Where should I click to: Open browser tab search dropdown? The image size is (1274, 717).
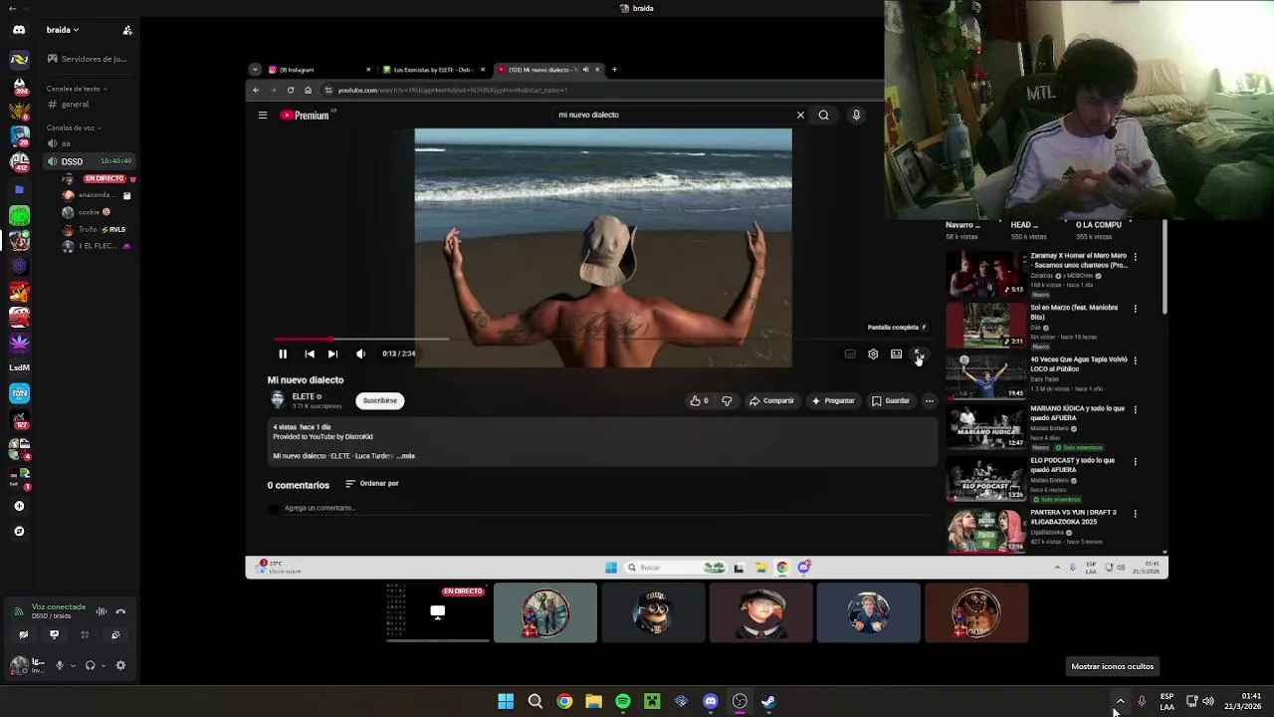tap(255, 70)
